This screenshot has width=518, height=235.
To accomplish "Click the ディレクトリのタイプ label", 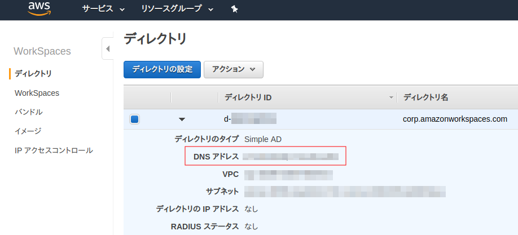I will [x=207, y=139].
